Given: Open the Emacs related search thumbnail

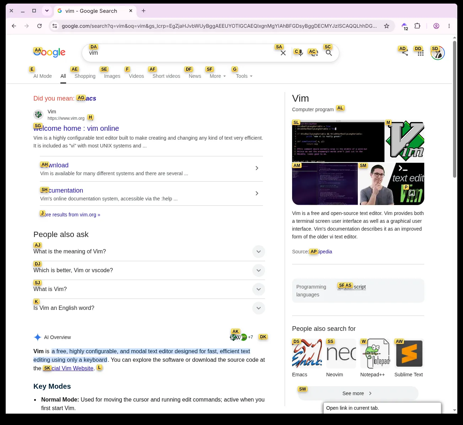Looking at the screenshot, I should (307, 354).
